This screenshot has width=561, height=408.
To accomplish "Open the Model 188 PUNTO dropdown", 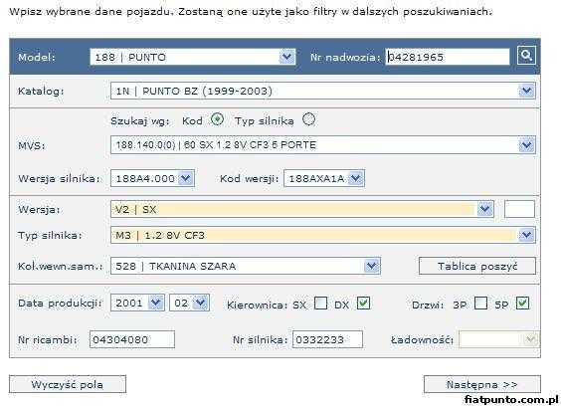I will tap(193, 57).
